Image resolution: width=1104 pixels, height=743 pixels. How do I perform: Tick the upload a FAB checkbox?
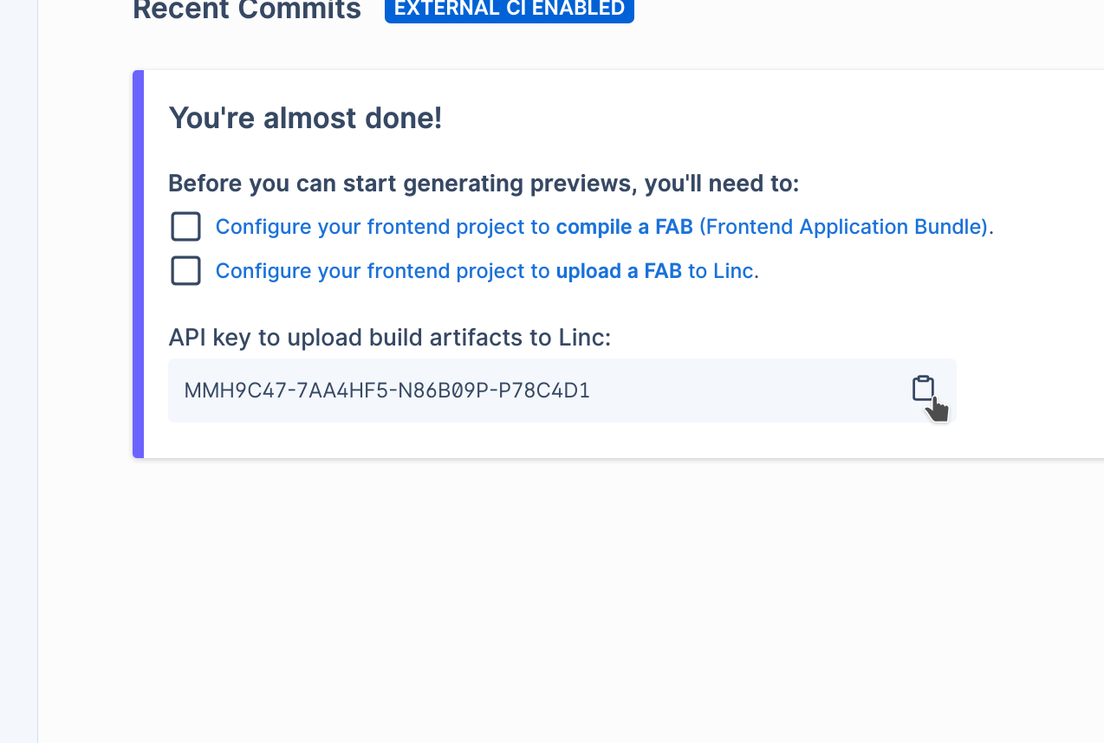[x=186, y=271]
